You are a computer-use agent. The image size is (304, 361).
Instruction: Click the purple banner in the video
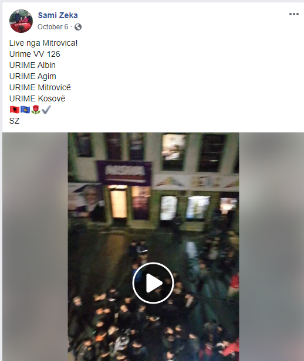pos(124,173)
